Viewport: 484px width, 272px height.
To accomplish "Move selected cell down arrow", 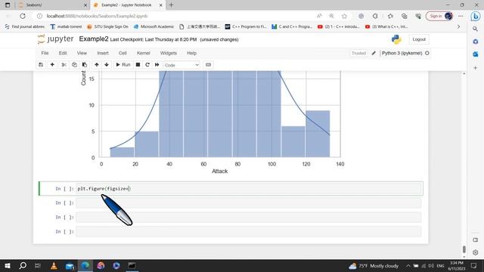I will coord(107,65).
